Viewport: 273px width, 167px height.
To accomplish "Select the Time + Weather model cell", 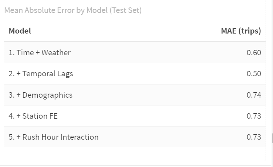I will pyautogui.click(x=40, y=52).
